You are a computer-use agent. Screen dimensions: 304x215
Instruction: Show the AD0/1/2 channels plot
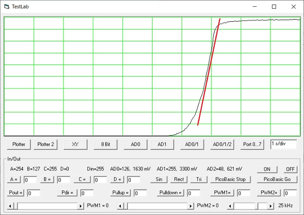pos(223,144)
